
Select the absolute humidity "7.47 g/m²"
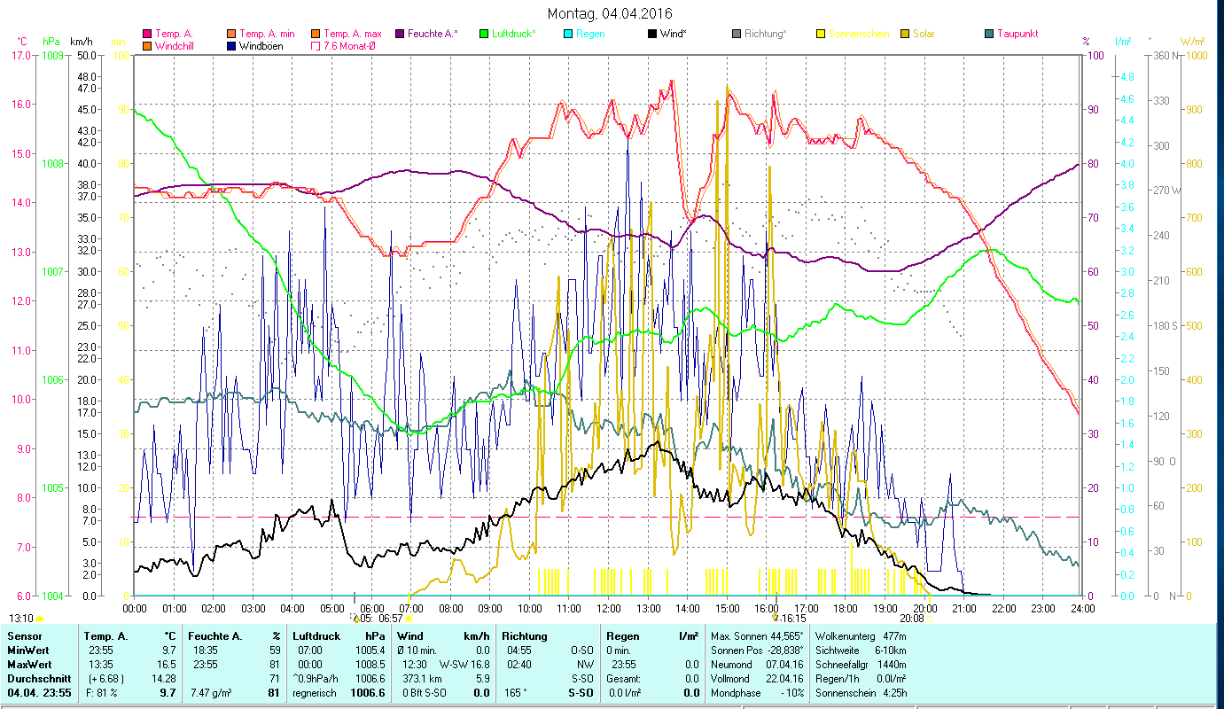click(x=213, y=692)
